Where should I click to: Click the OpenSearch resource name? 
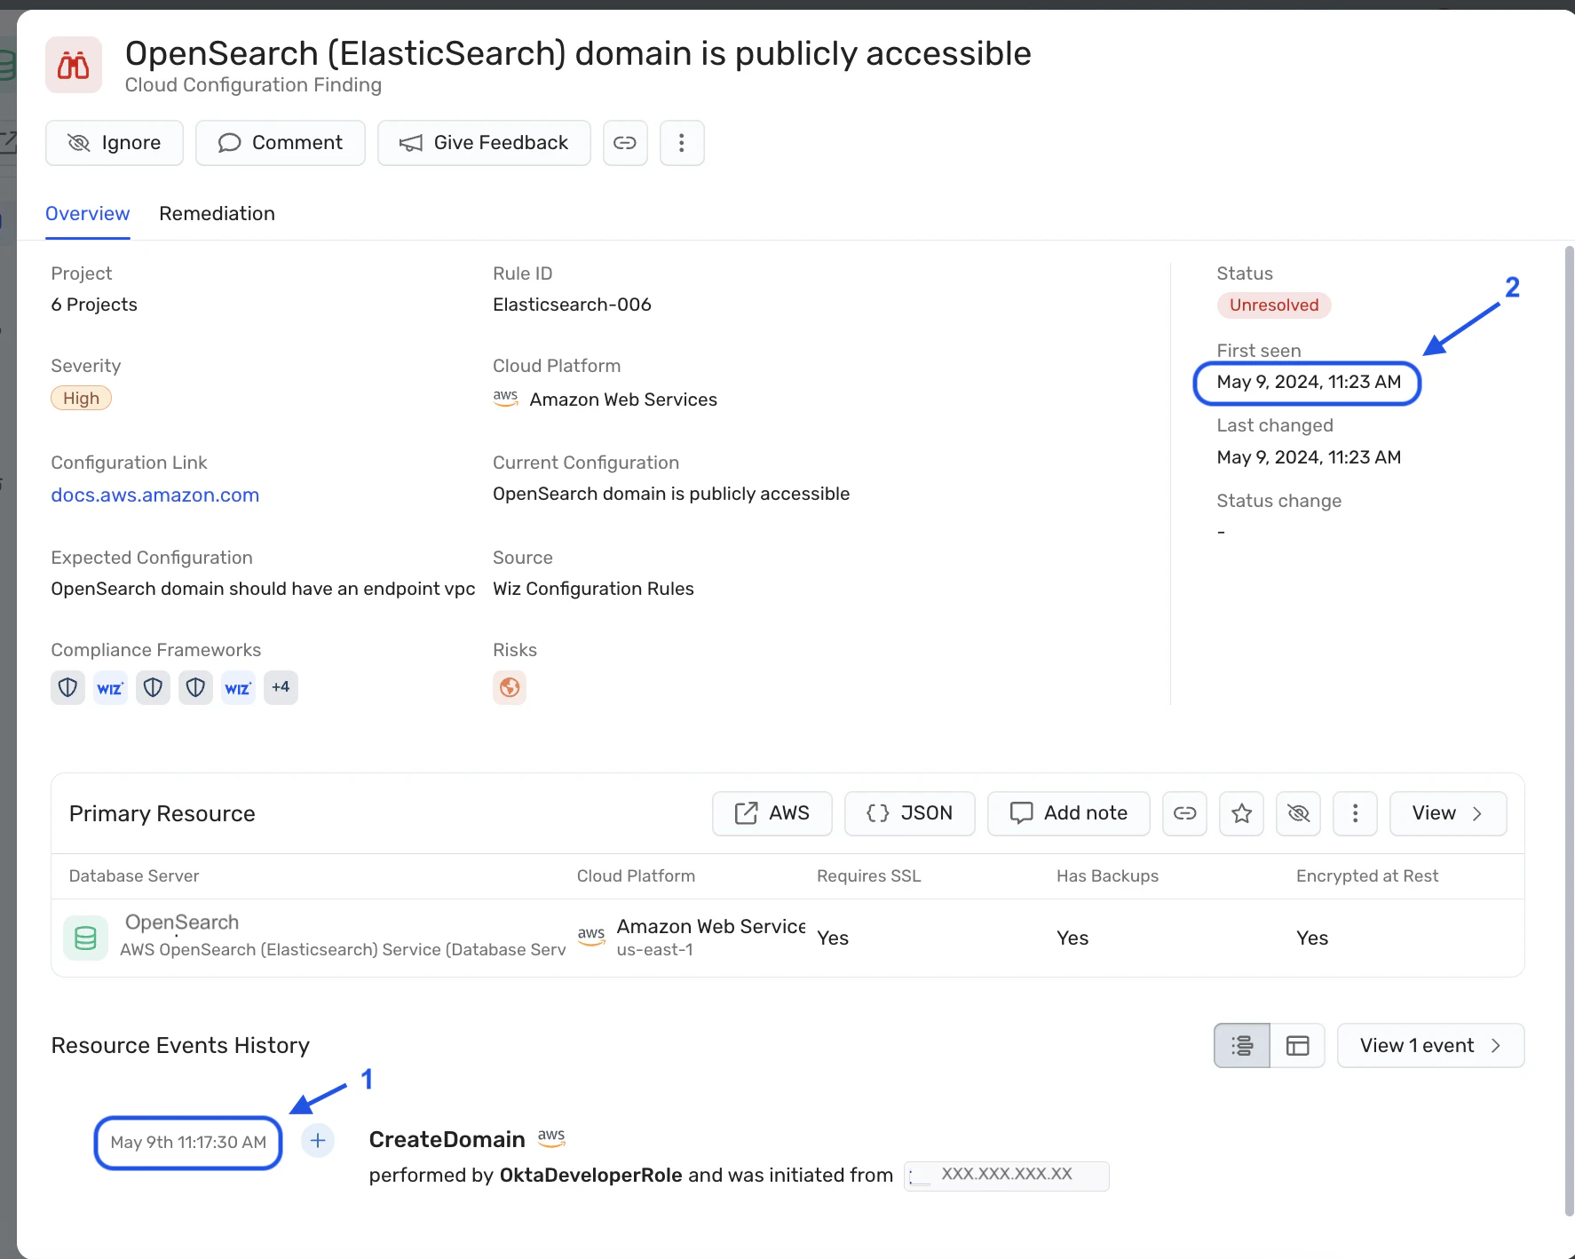click(182, 922)
